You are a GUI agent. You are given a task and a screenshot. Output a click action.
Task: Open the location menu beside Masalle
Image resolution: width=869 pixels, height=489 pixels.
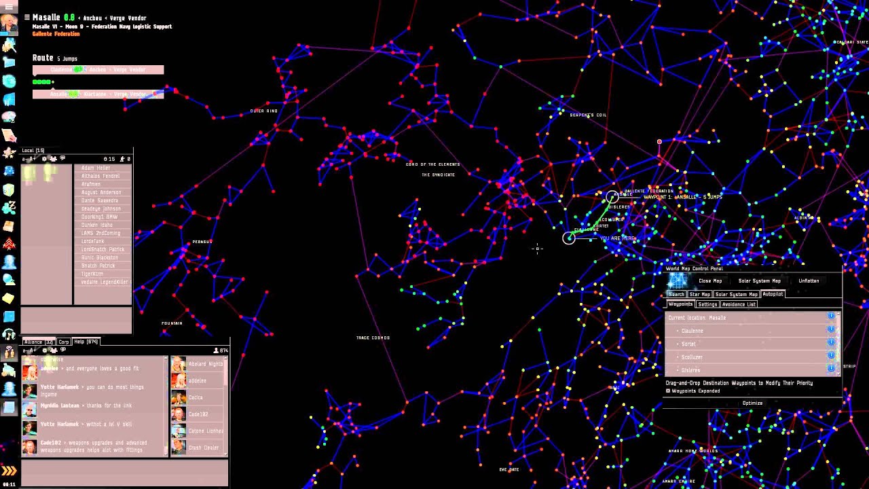[x=26, y=17]
